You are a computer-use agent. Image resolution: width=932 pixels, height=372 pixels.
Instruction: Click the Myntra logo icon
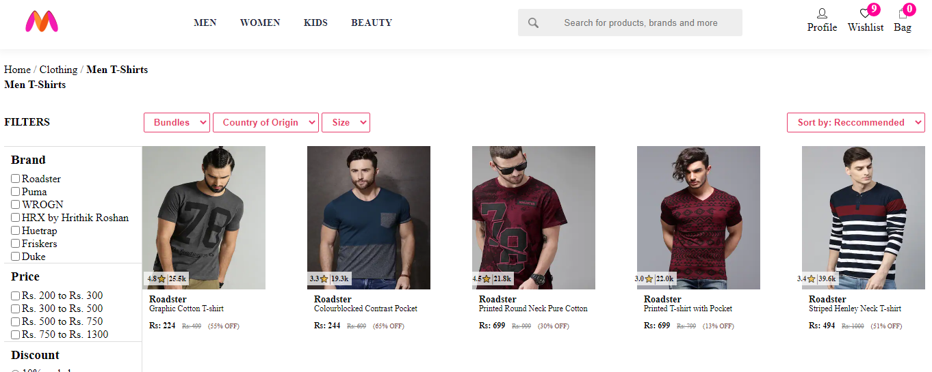(42, 22)
